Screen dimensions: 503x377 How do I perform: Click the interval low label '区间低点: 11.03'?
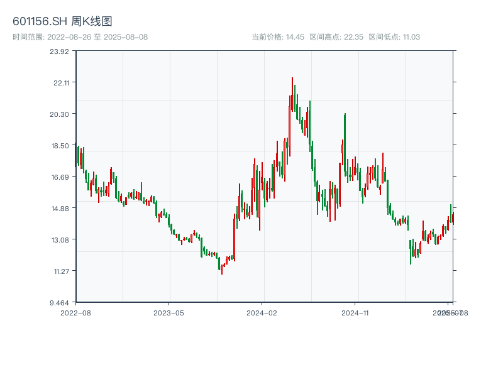coord(394,37)
